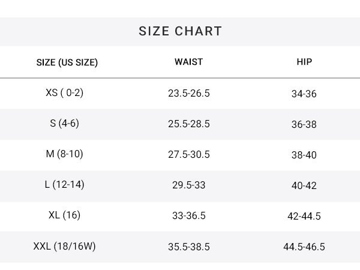Click waist value 25.5-28.5
Screen dimensions: 360x270
[189, 124]
